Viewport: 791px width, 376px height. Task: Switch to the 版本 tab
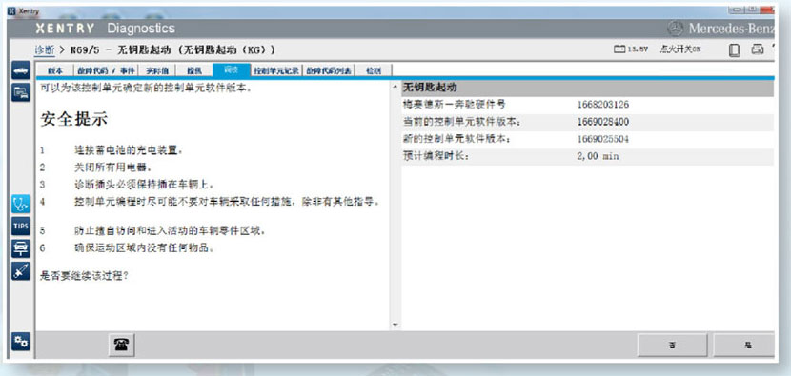click(x=55, y=71)
